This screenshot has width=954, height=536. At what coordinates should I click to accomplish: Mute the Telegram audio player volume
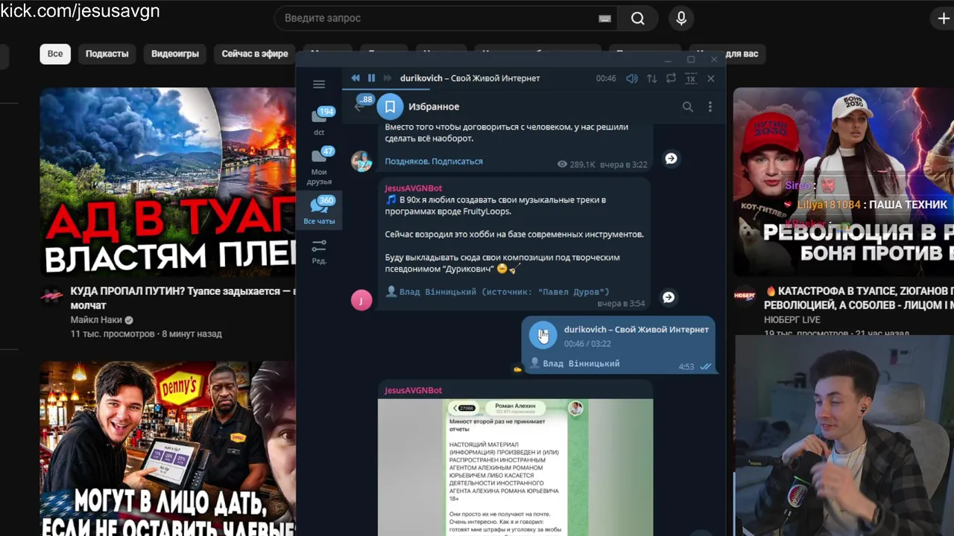tap(632, 78)
